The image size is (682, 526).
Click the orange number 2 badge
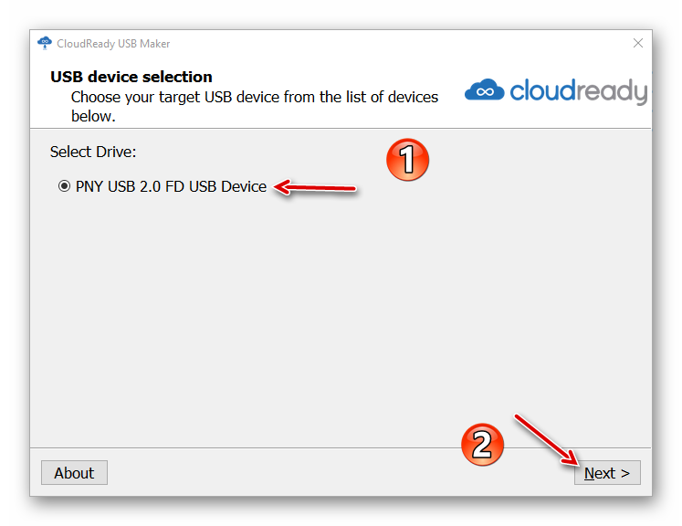[x=481, y=445]
